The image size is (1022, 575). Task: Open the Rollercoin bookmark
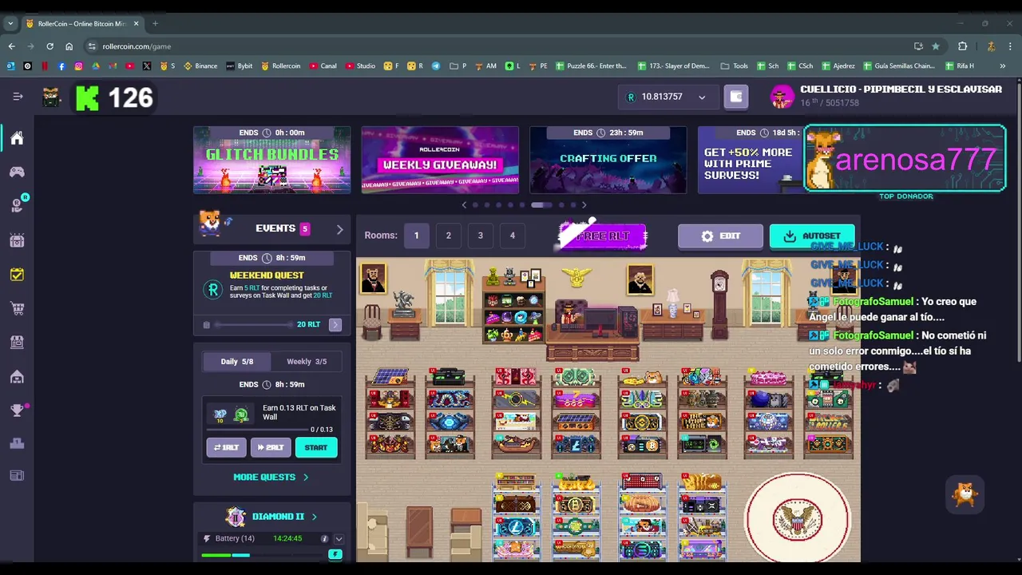(x=281, y=65)
